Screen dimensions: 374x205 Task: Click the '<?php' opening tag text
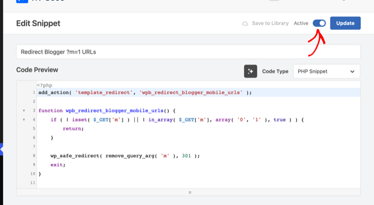tap(45, 85)
